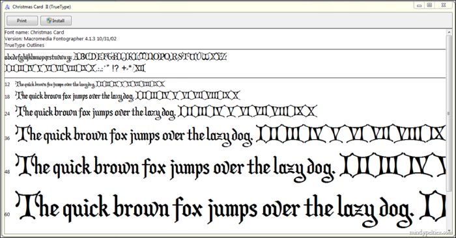
Task: Click the '12' size label
Action: (7, 85)
